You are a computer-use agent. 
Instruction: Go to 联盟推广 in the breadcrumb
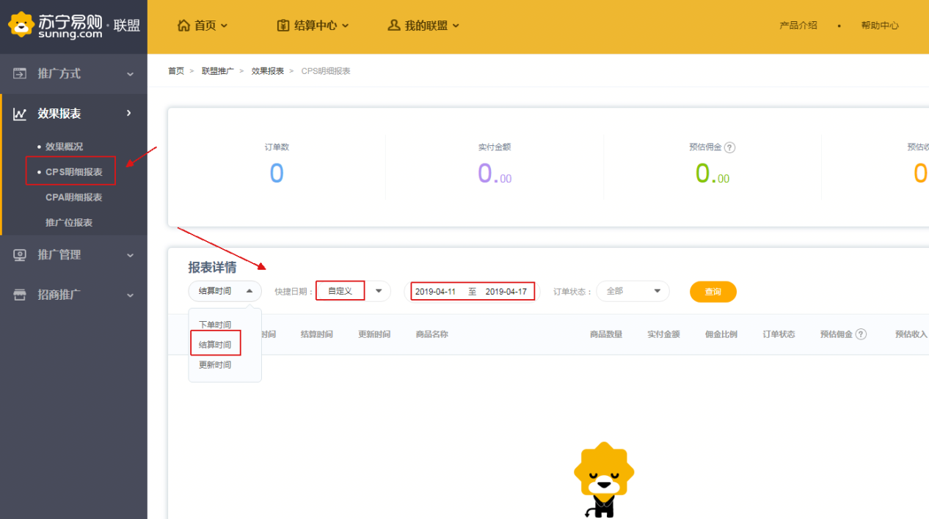pos(218,71)
